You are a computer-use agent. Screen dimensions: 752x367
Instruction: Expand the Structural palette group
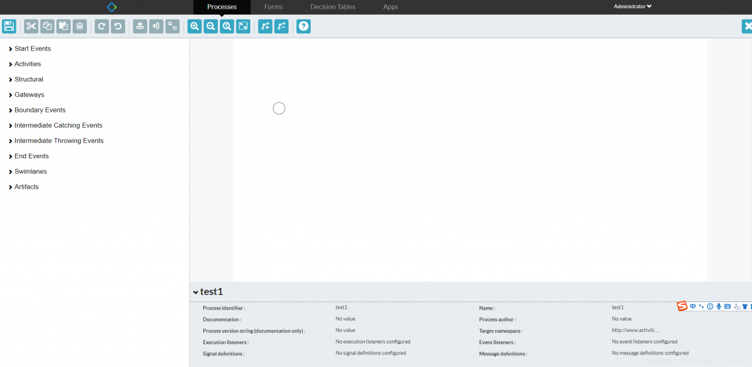[x=26, y=79]
